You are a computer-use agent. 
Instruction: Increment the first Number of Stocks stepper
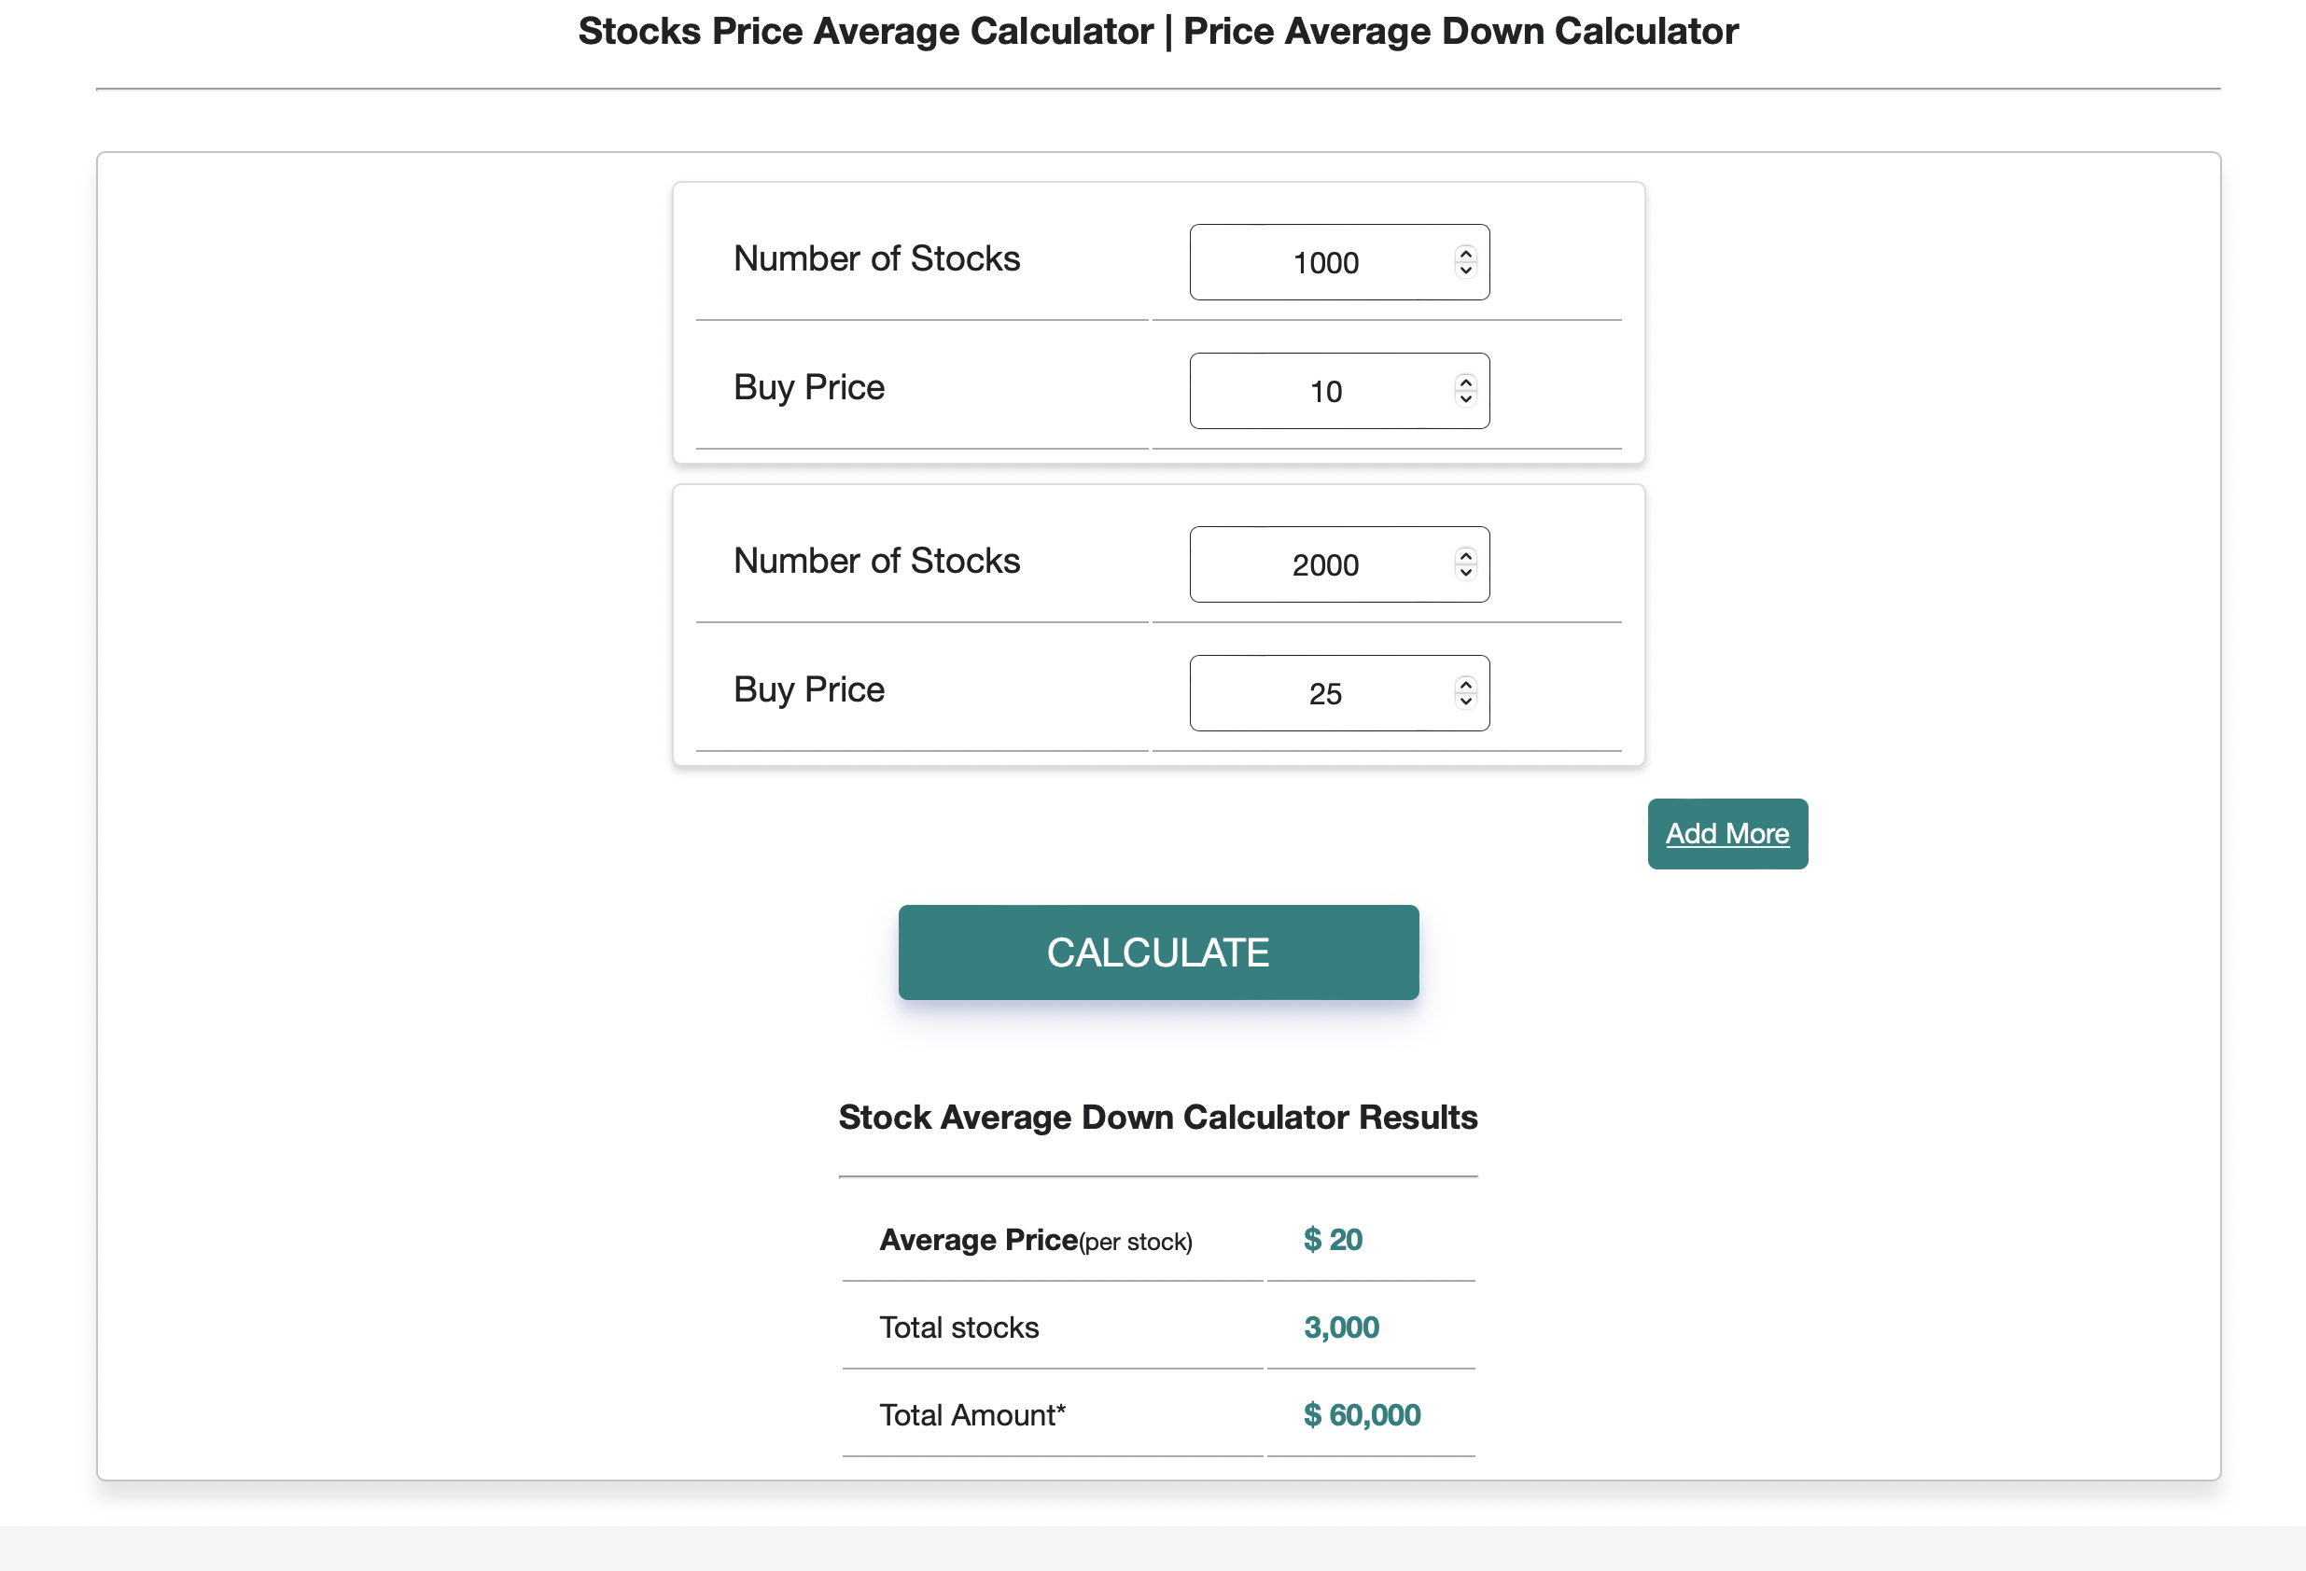pos(1465,255)
